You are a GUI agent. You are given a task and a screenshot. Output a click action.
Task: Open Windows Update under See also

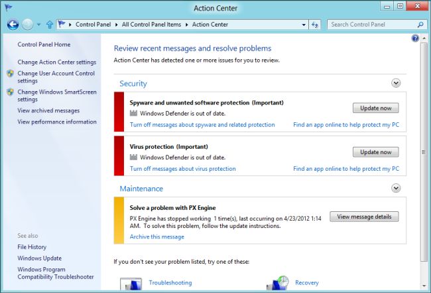tap(40, 258)
